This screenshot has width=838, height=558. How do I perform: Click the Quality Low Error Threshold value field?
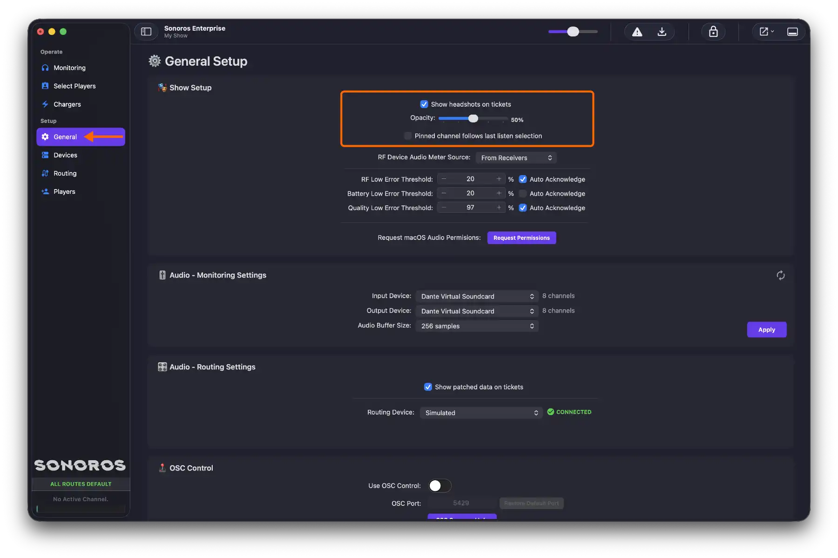pos(471,208)
